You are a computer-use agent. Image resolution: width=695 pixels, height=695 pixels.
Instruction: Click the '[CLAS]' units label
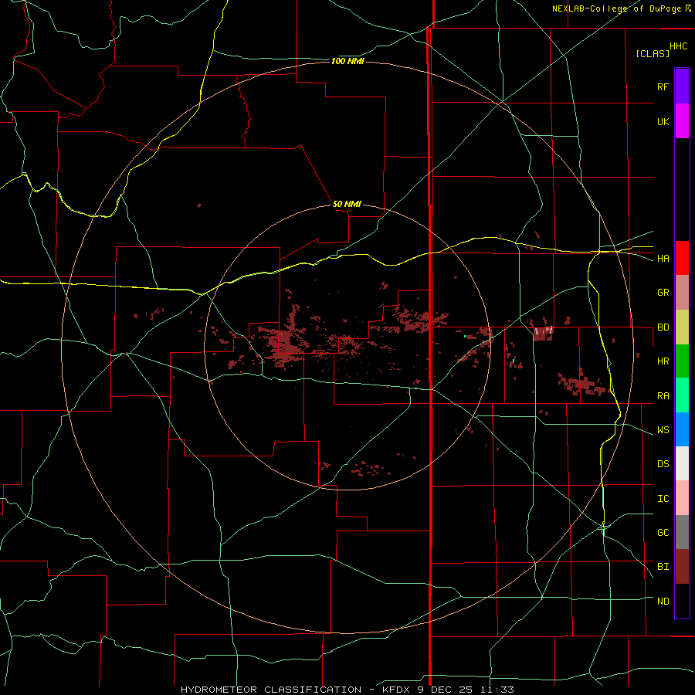point(653,53)
